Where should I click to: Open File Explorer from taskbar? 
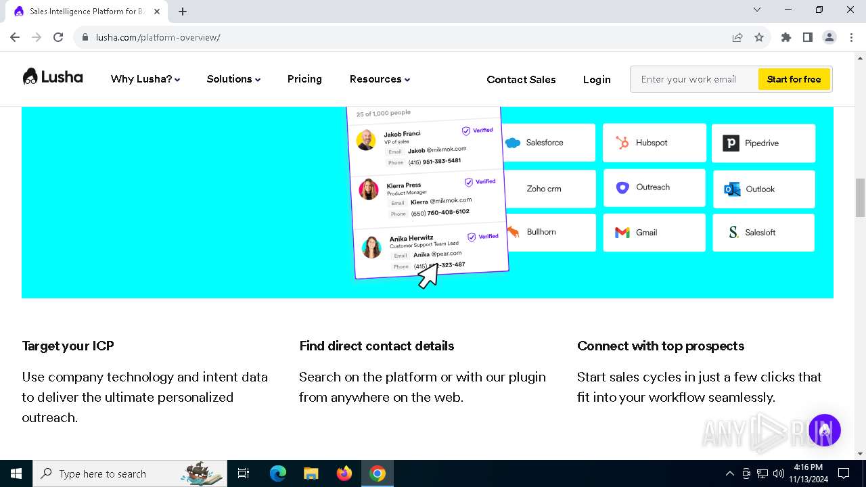[x=311, y=473]
